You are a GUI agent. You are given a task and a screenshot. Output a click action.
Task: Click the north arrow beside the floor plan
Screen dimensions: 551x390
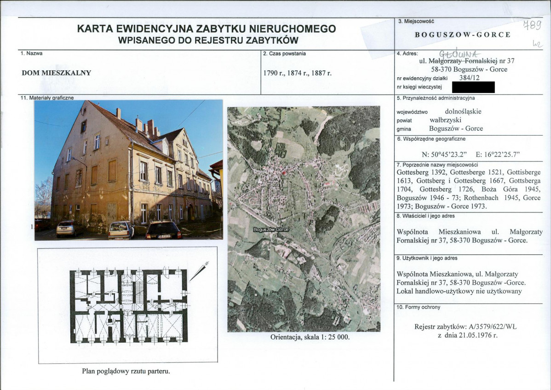[199, 271]
